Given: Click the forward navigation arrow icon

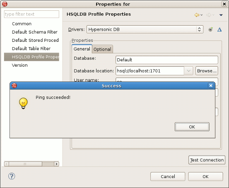Looking at the screenshot, I should [x=209, y=15].
